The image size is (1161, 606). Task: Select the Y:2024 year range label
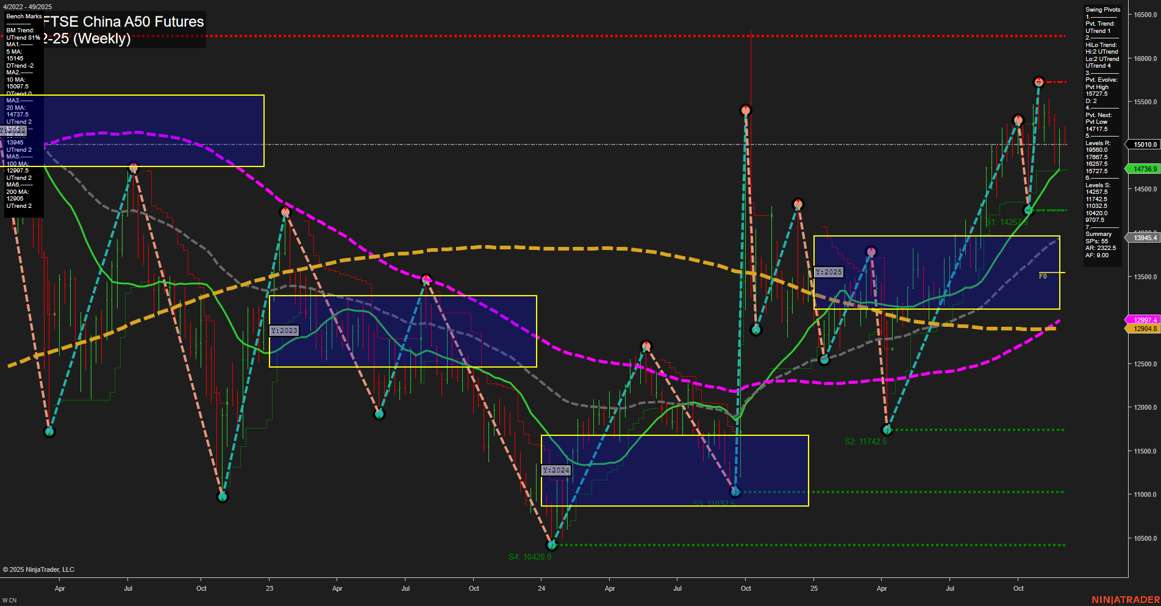pyautogui.click(x=557, y=470)
